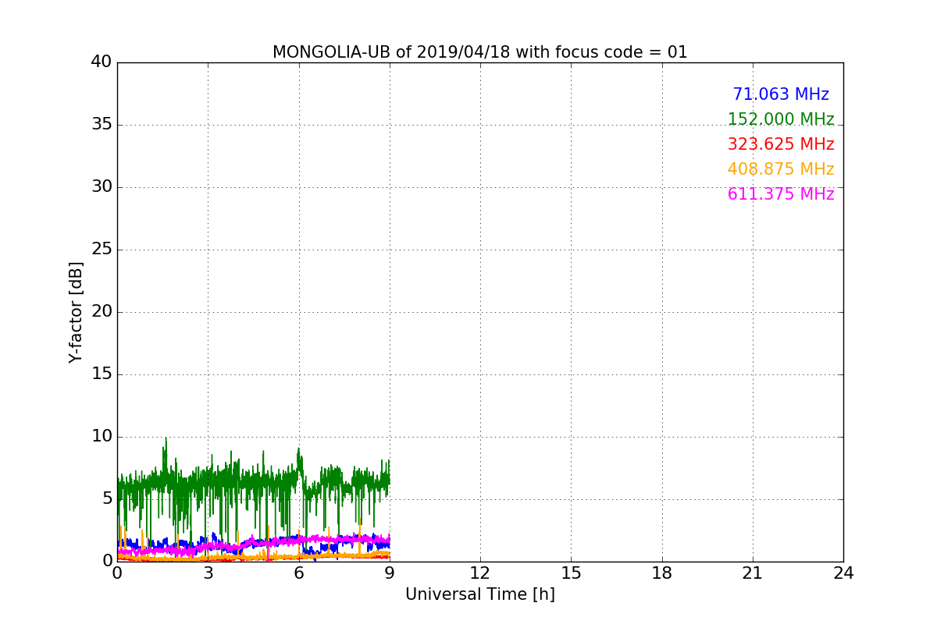The height and width of the screenshot is (624, 937).
Task: Click y-axis tick label 30
Action: [102, 187]
